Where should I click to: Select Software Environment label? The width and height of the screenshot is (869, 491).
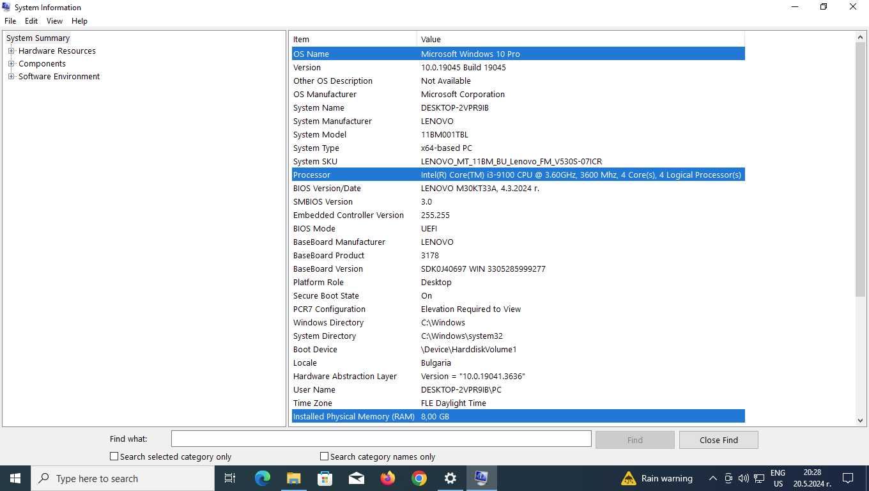coord(59,77)
